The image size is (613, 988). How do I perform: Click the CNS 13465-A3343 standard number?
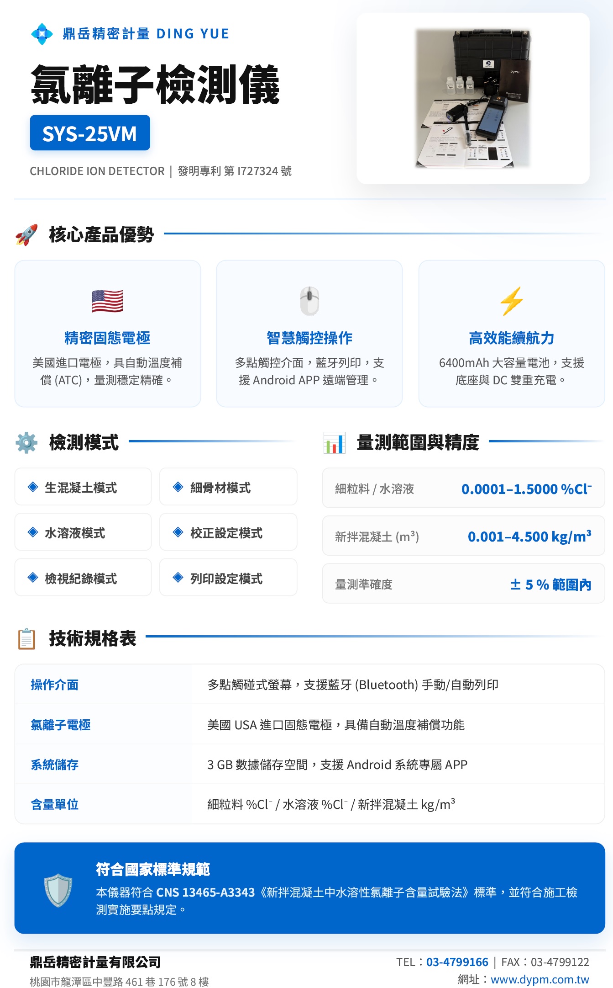pos(205,892)
